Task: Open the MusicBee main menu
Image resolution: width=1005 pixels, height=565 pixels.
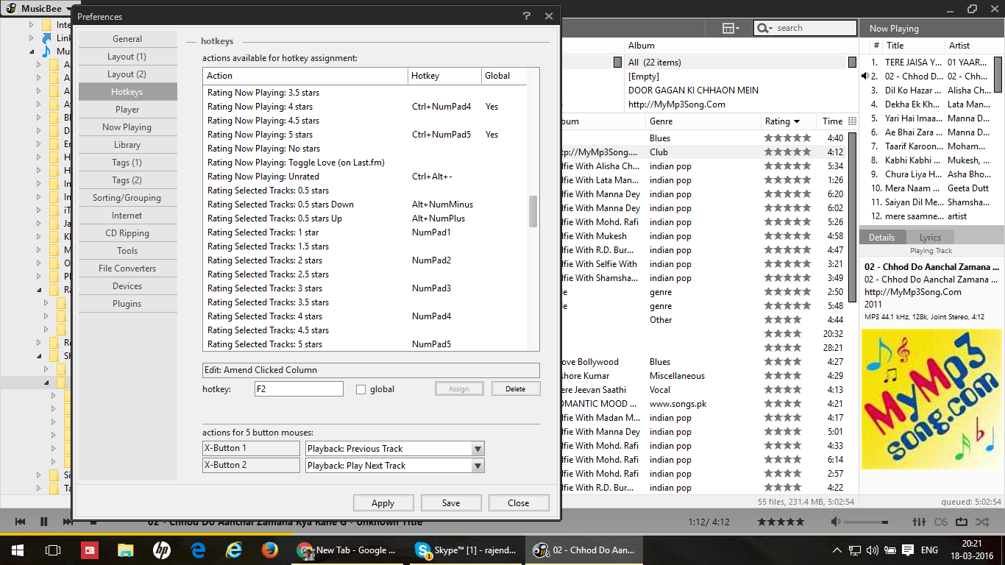Action: (x=35, y=8)
